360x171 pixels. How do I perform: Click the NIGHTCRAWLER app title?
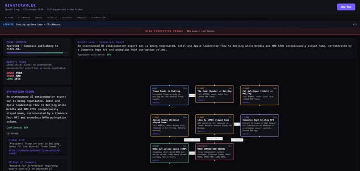click(20, 5)
